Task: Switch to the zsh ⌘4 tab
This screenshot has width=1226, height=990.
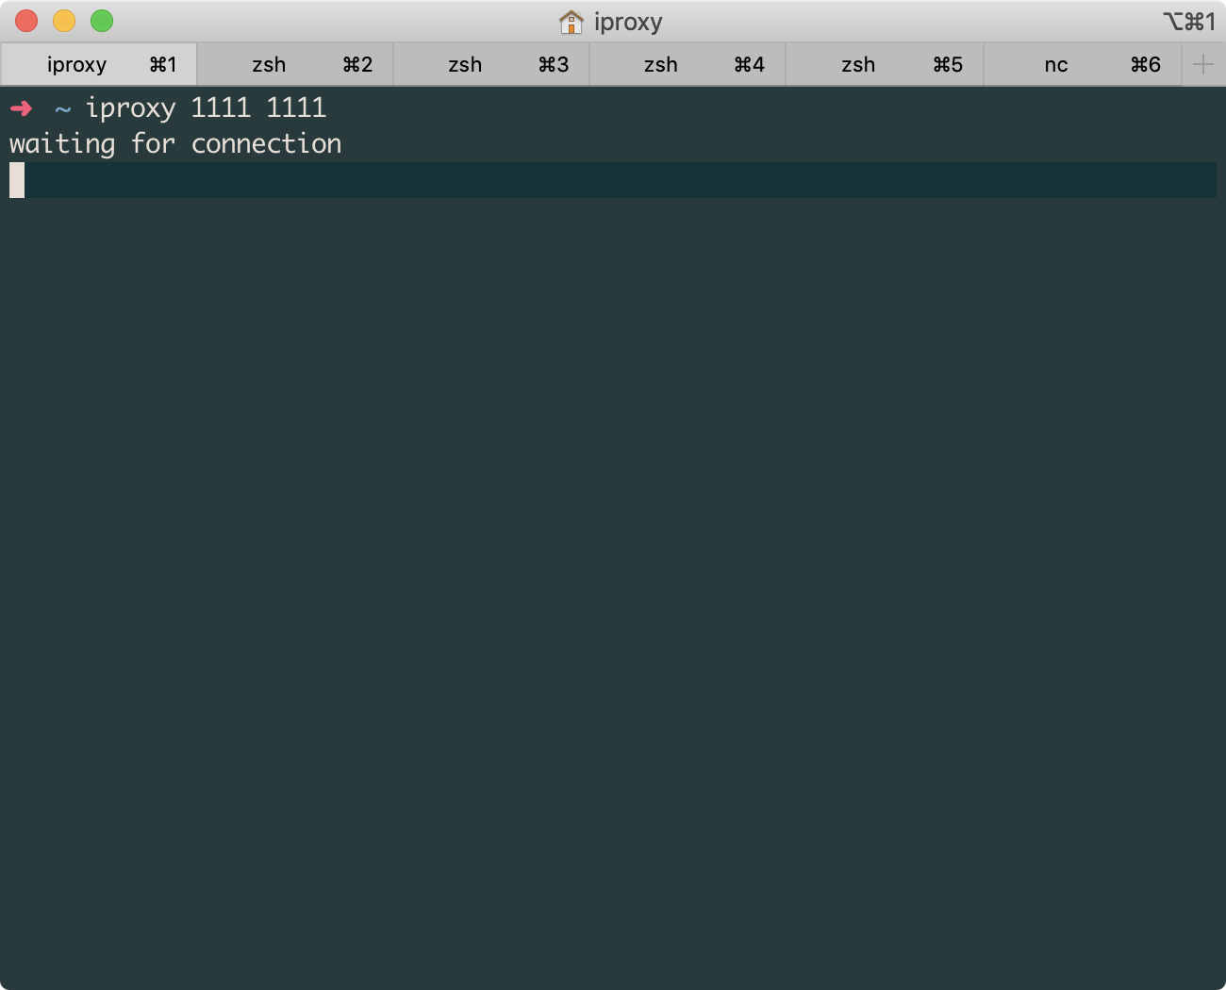Action: [x=687, y=64]
